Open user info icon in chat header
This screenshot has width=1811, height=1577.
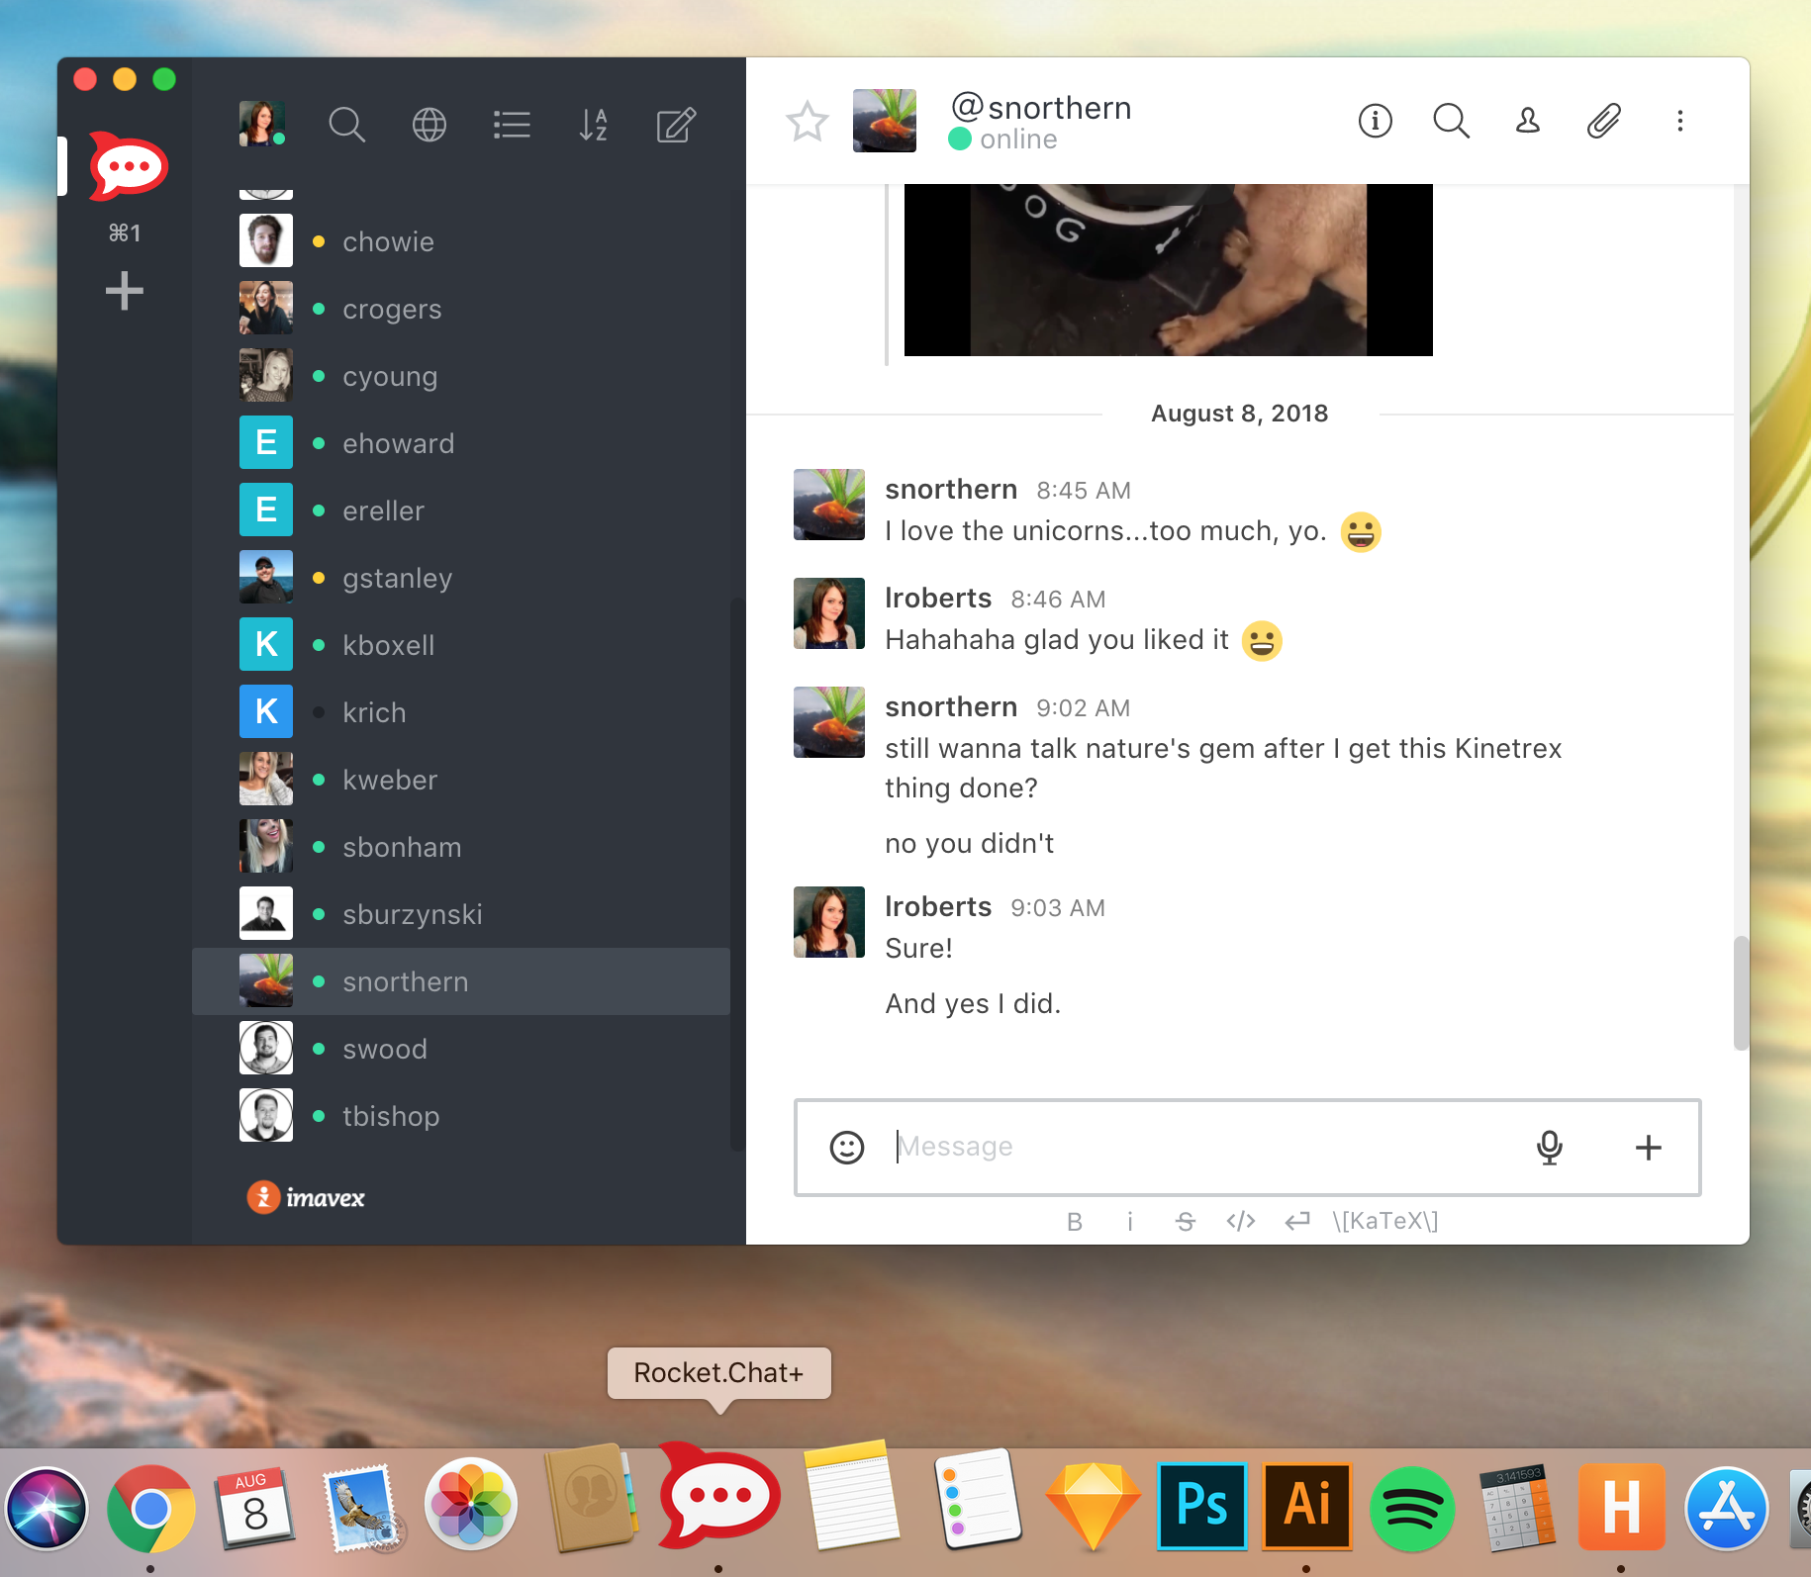pyautogui.click(x=1375, y=121)
